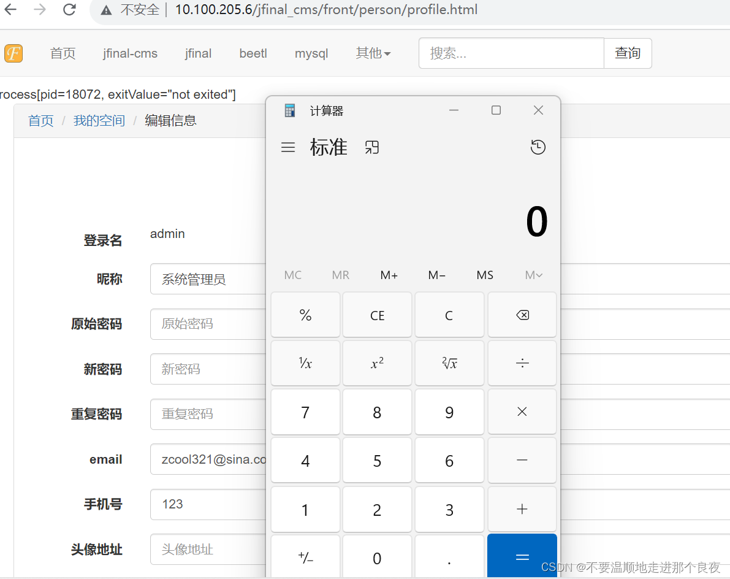Click the percent button
The image size is (730, 579).
click(x=305, y=315)
